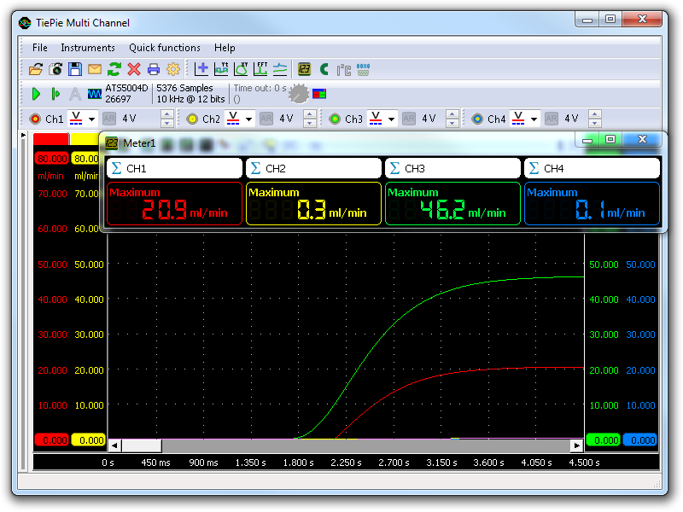Viewport: 683px width, 512px height.
Task: Click the CH2 source button in Meter1
Action: [x=313, y=168]
